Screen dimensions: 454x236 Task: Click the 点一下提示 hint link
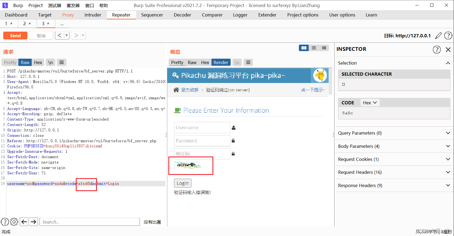pyautogui.click(x=313, y=90)
